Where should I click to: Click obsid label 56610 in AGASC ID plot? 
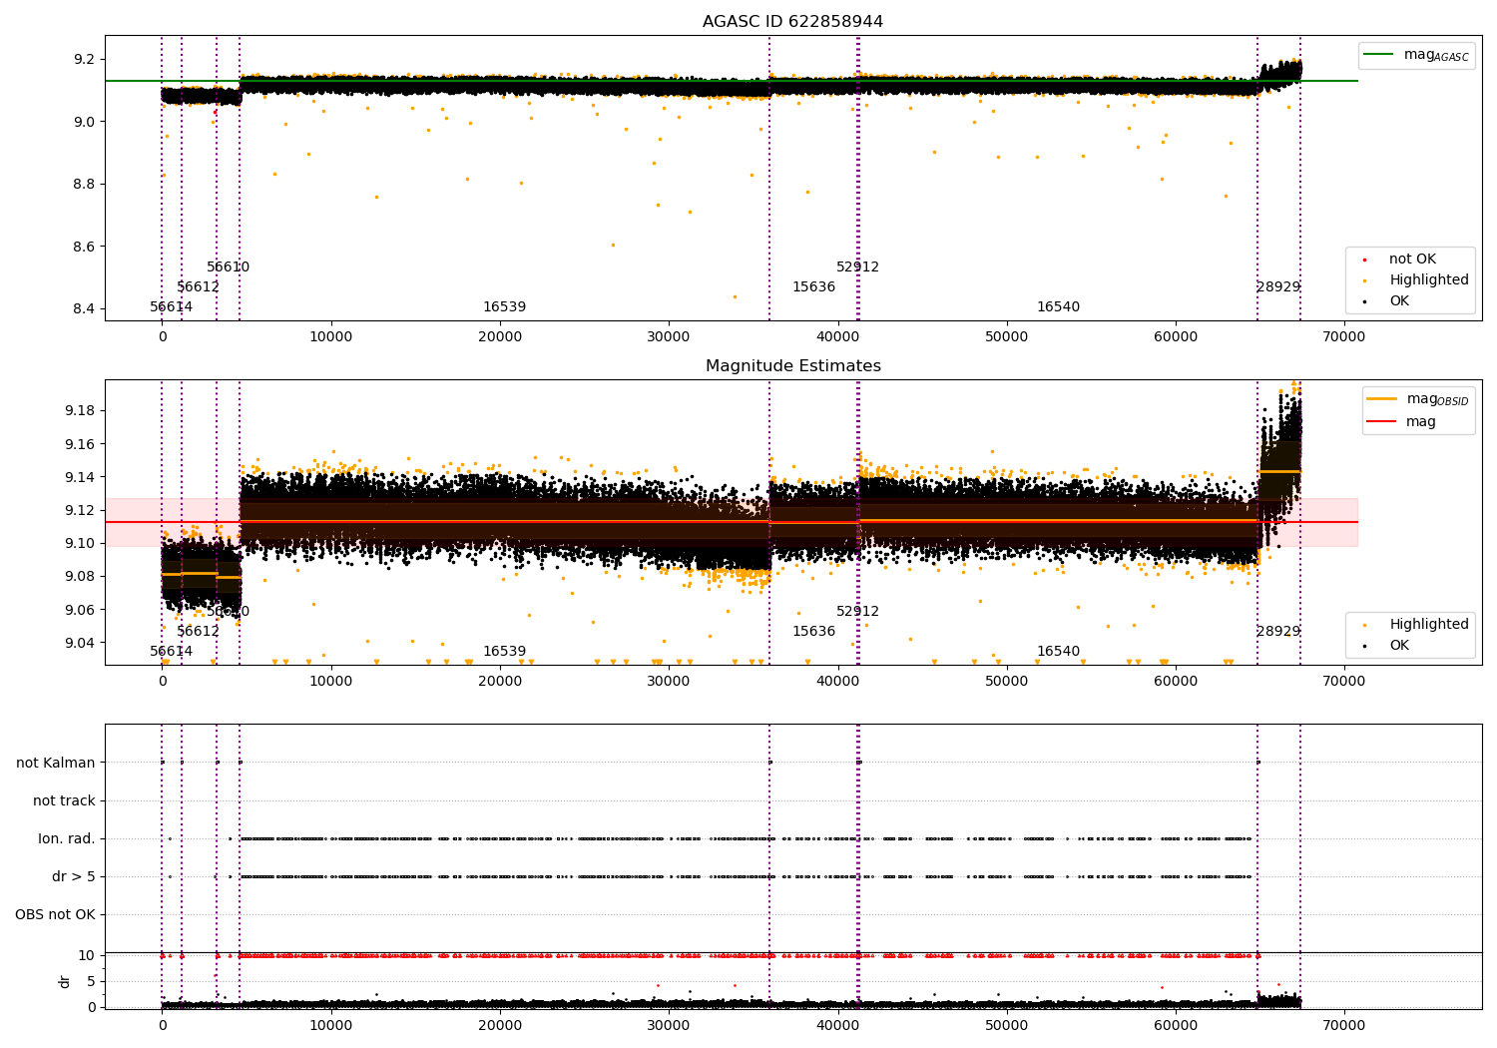tap(229, 267)
